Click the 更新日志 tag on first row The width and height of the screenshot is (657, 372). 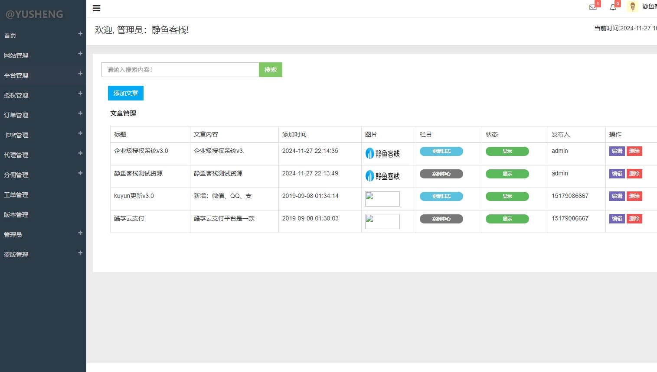[x=441, y=151]
